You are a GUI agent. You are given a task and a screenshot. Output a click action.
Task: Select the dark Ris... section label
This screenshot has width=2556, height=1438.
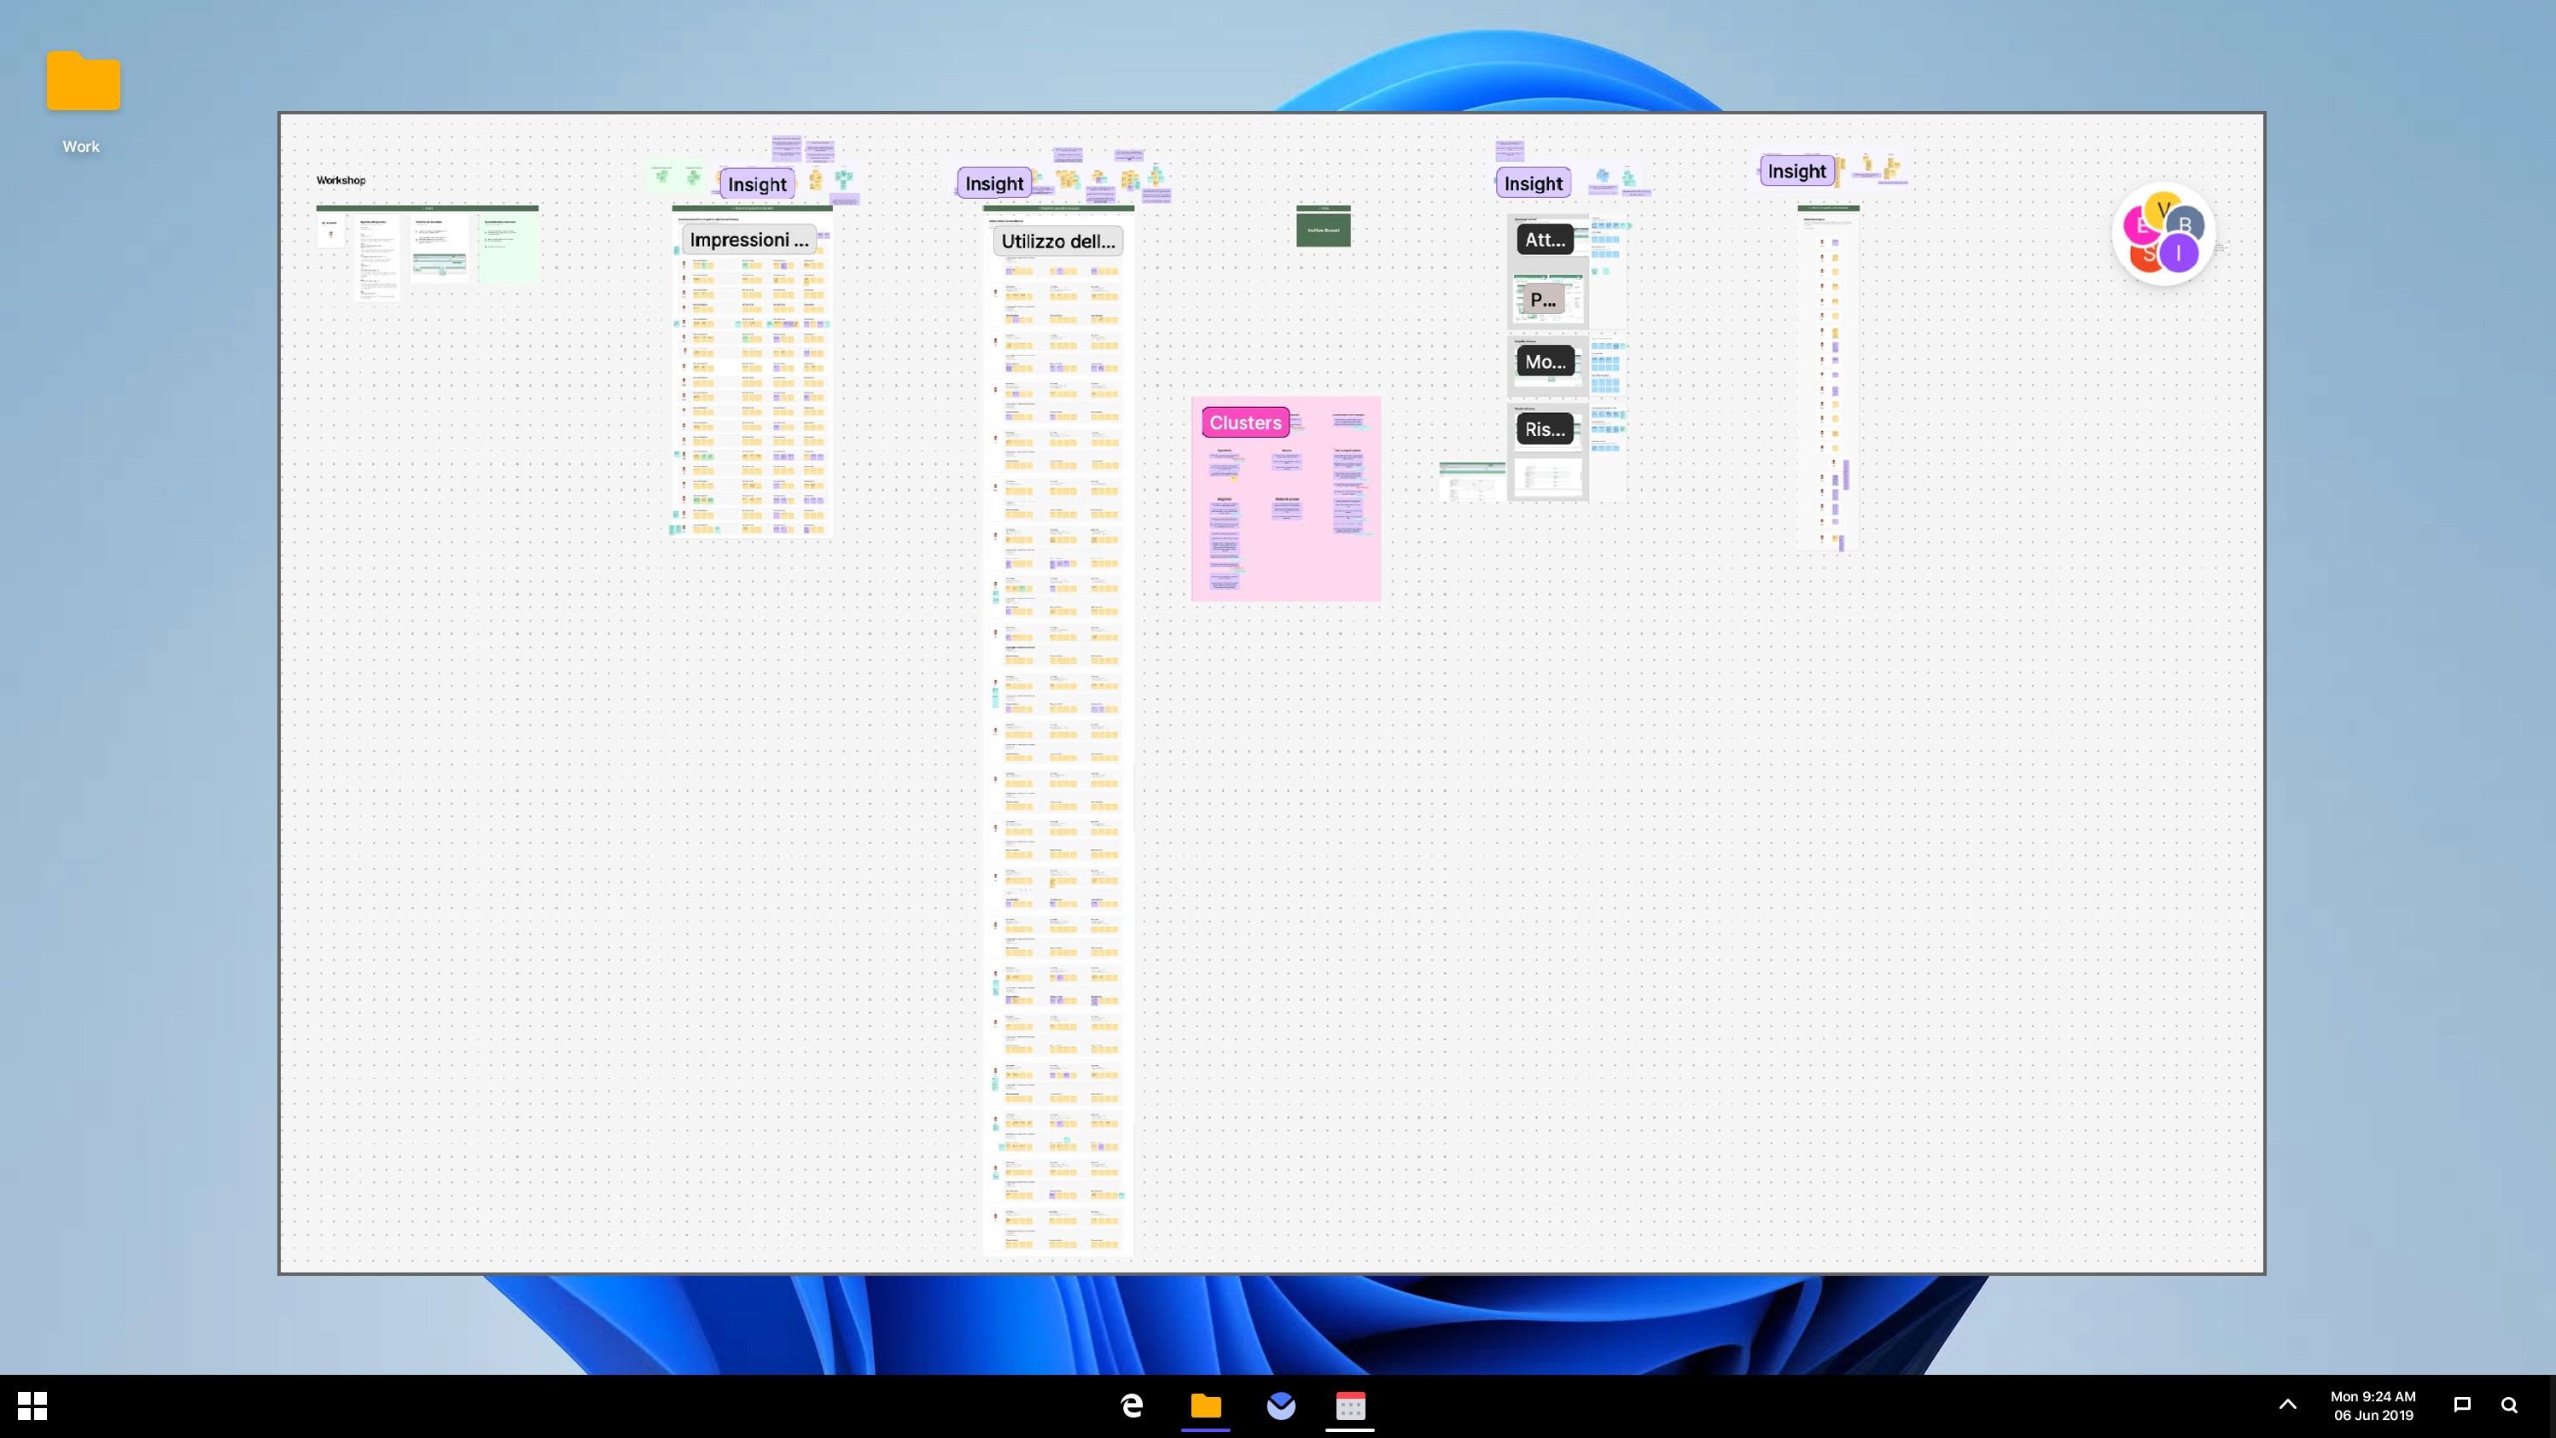pos(1545,428)
